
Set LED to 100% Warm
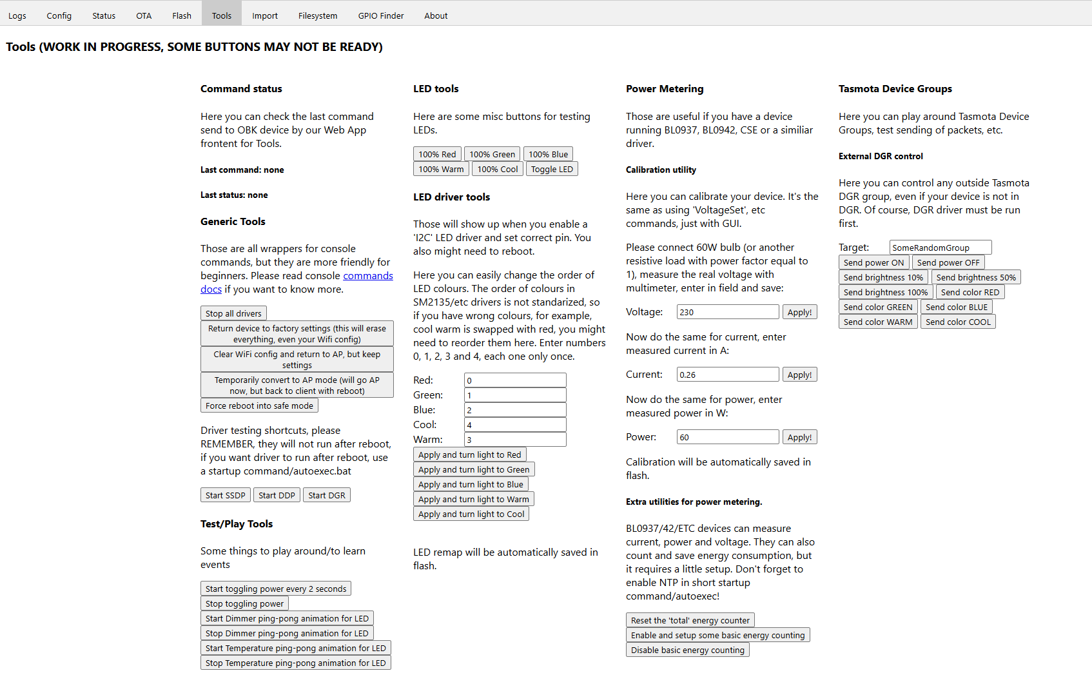point(441,169)
